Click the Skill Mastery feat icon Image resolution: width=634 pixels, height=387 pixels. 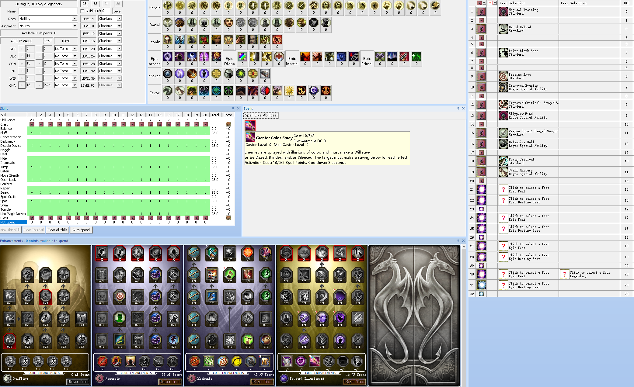click(x=503, y=172)
